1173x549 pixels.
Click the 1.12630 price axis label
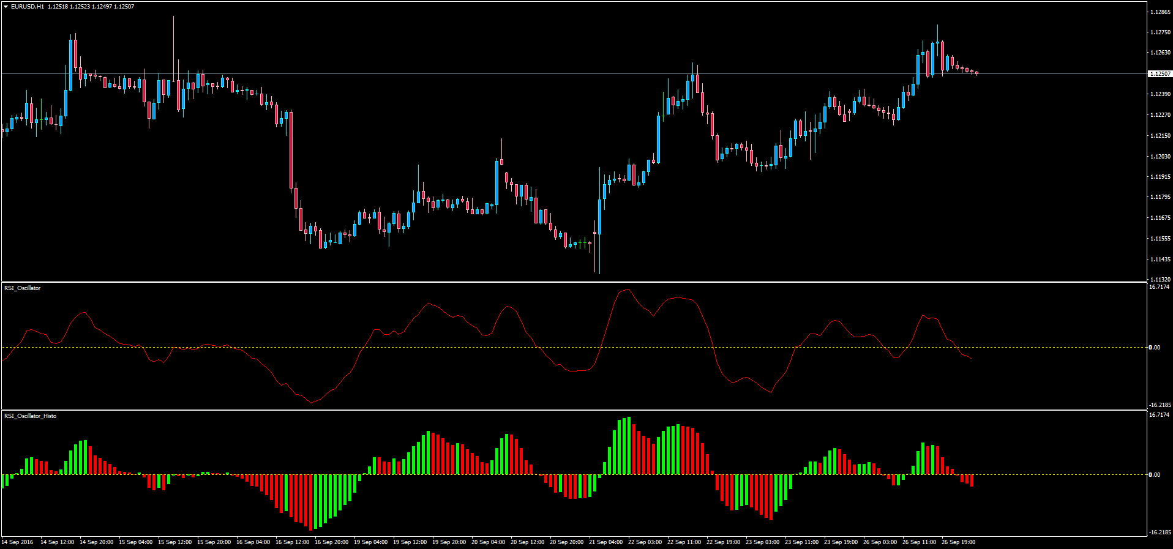[1160, 52]
